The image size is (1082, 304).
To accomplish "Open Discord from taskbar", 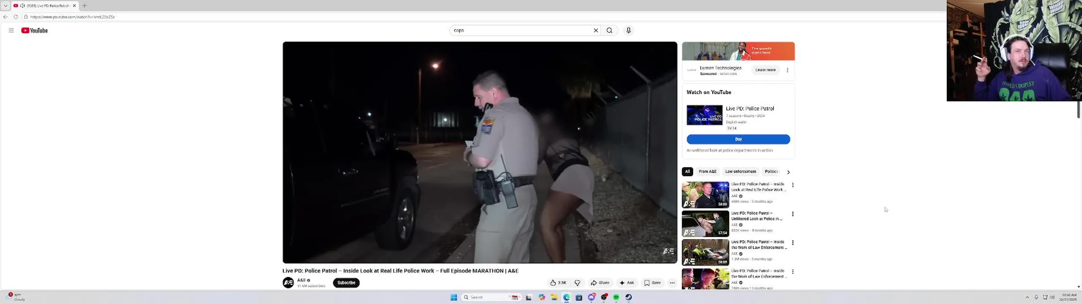I will pos(592,298).
